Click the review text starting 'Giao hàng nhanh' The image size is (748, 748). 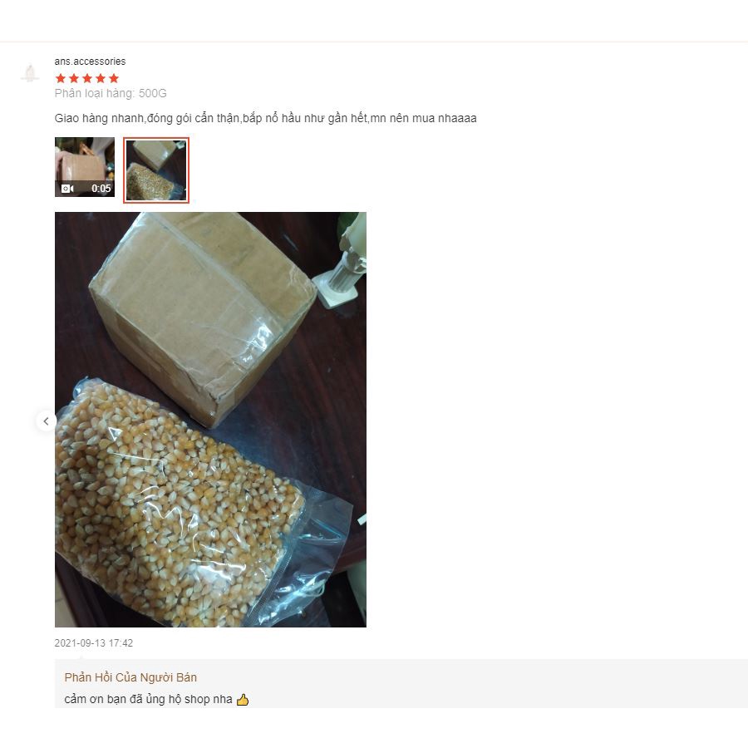[x=265, y=118]
